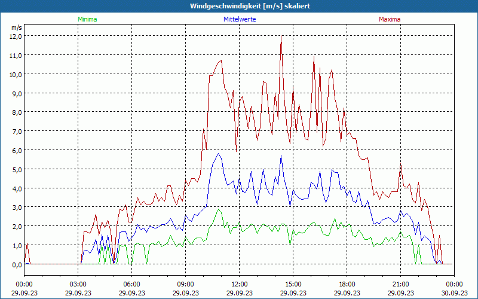
Task: Click the 4,0 y-axis value
Action: click(18, 188)
